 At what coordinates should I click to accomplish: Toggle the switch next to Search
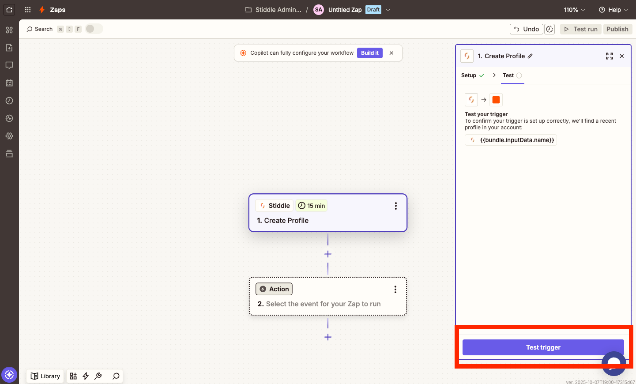(94, 29)
